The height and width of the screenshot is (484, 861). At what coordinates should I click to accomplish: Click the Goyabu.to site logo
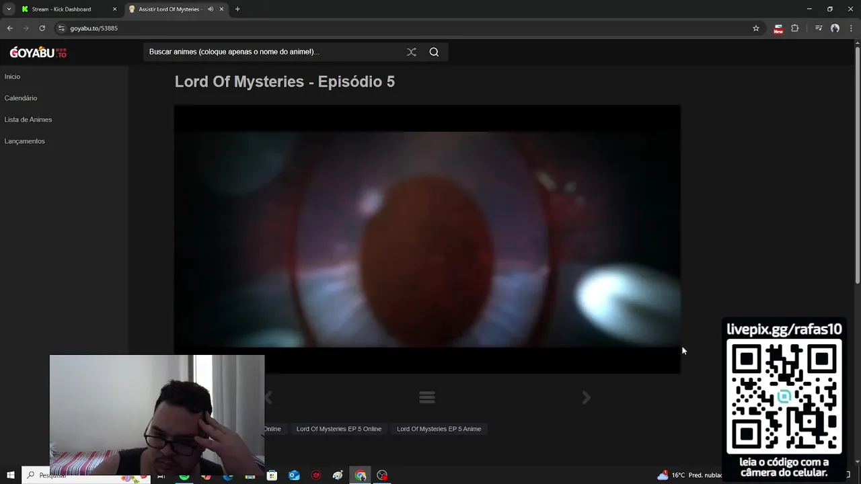pos(38,52)
